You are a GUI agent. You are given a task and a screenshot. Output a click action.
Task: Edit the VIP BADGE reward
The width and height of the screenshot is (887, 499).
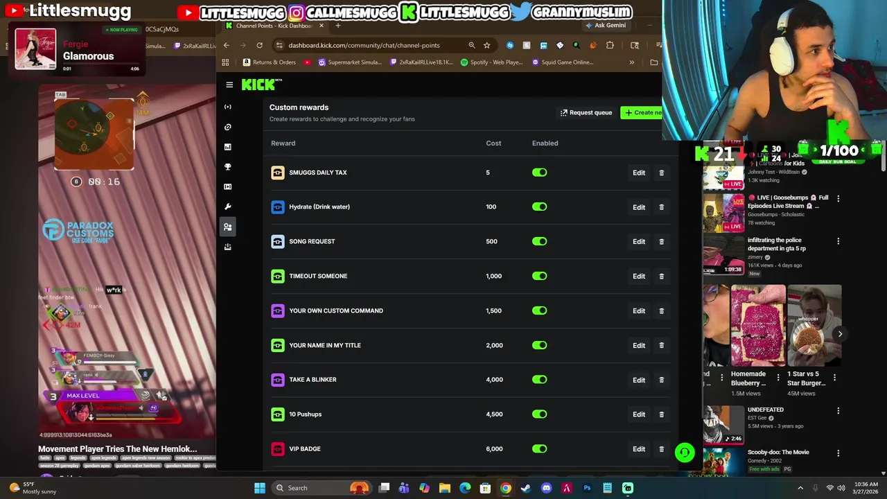click(639, 449)
